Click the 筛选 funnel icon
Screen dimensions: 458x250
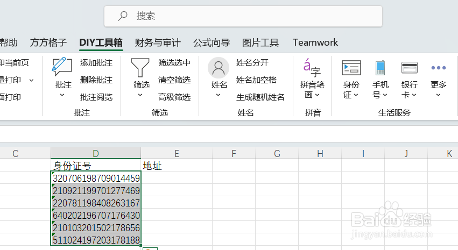[140, 67]
